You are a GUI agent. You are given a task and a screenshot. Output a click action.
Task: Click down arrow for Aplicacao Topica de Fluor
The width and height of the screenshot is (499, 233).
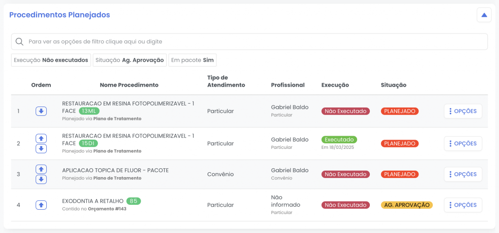tap(41, 179)
